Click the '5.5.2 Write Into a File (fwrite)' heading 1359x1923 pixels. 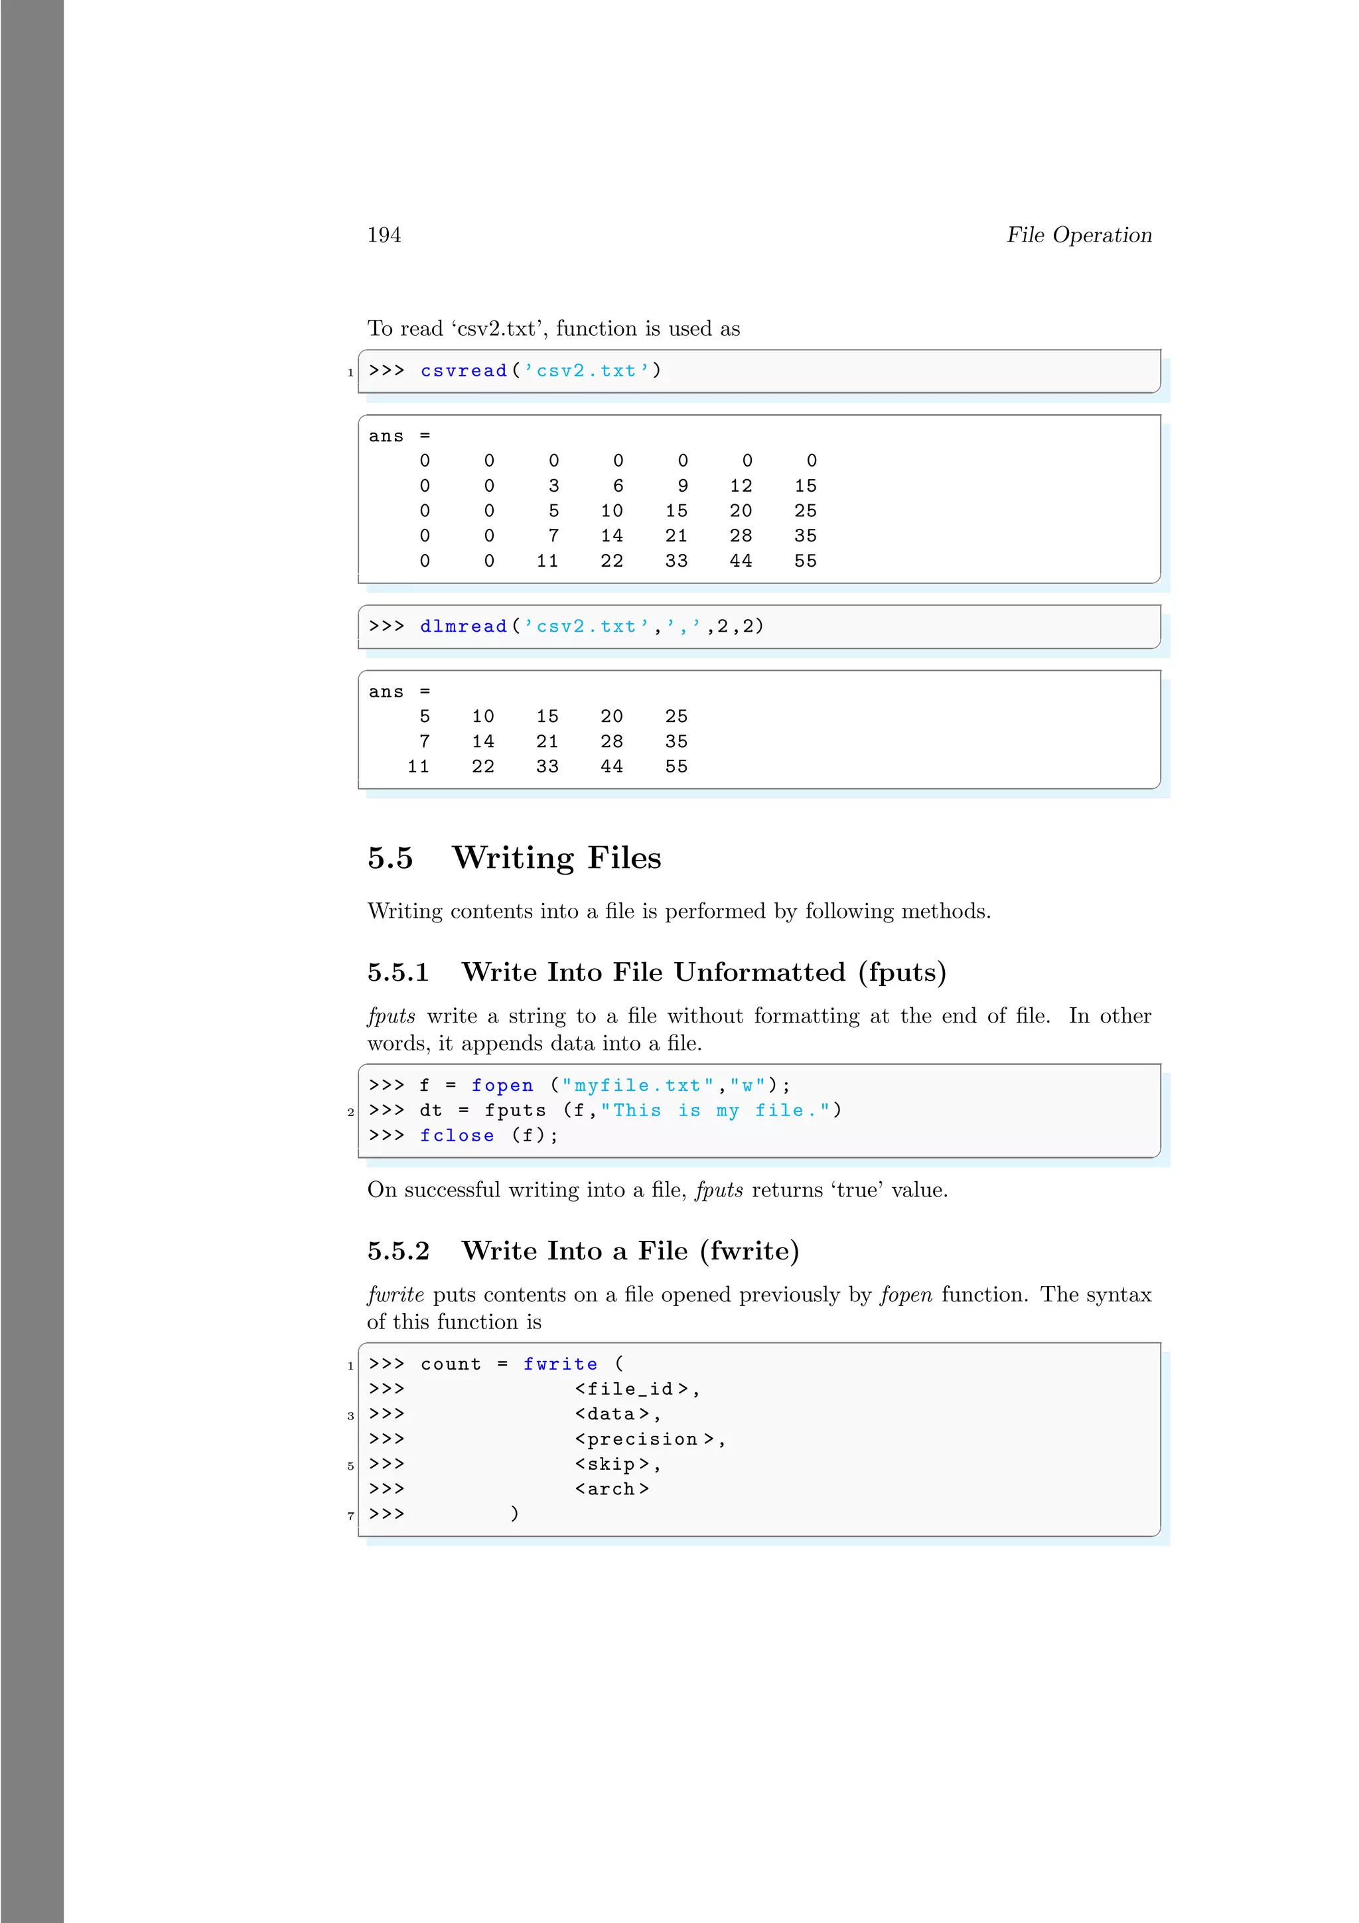point(583,1251)
